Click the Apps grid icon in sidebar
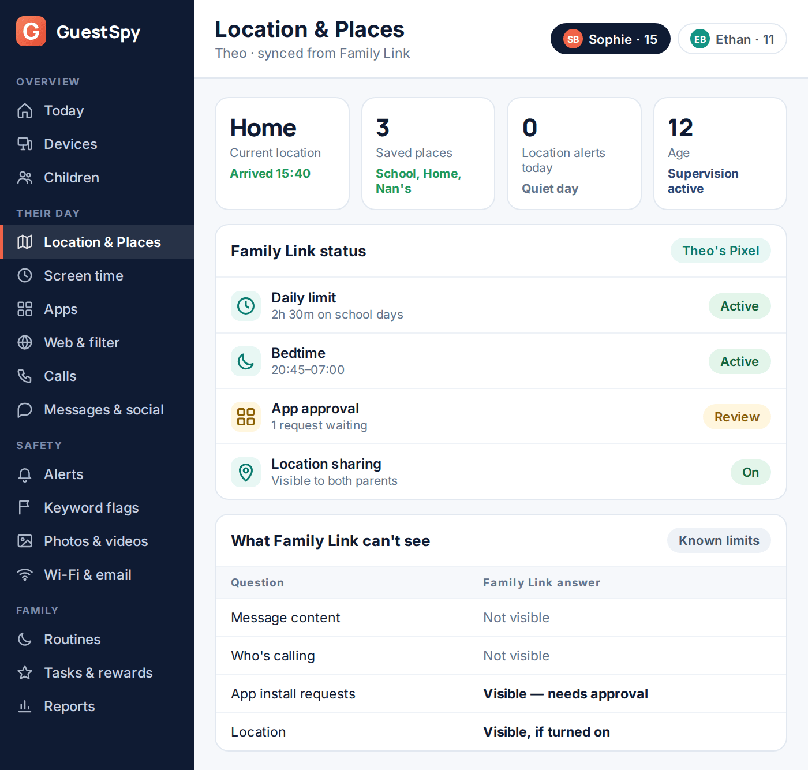Screen dimensions: 808x770 [25, 309]
